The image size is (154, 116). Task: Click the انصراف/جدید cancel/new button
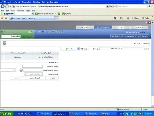pyautogui.click(x=34, y=78)
